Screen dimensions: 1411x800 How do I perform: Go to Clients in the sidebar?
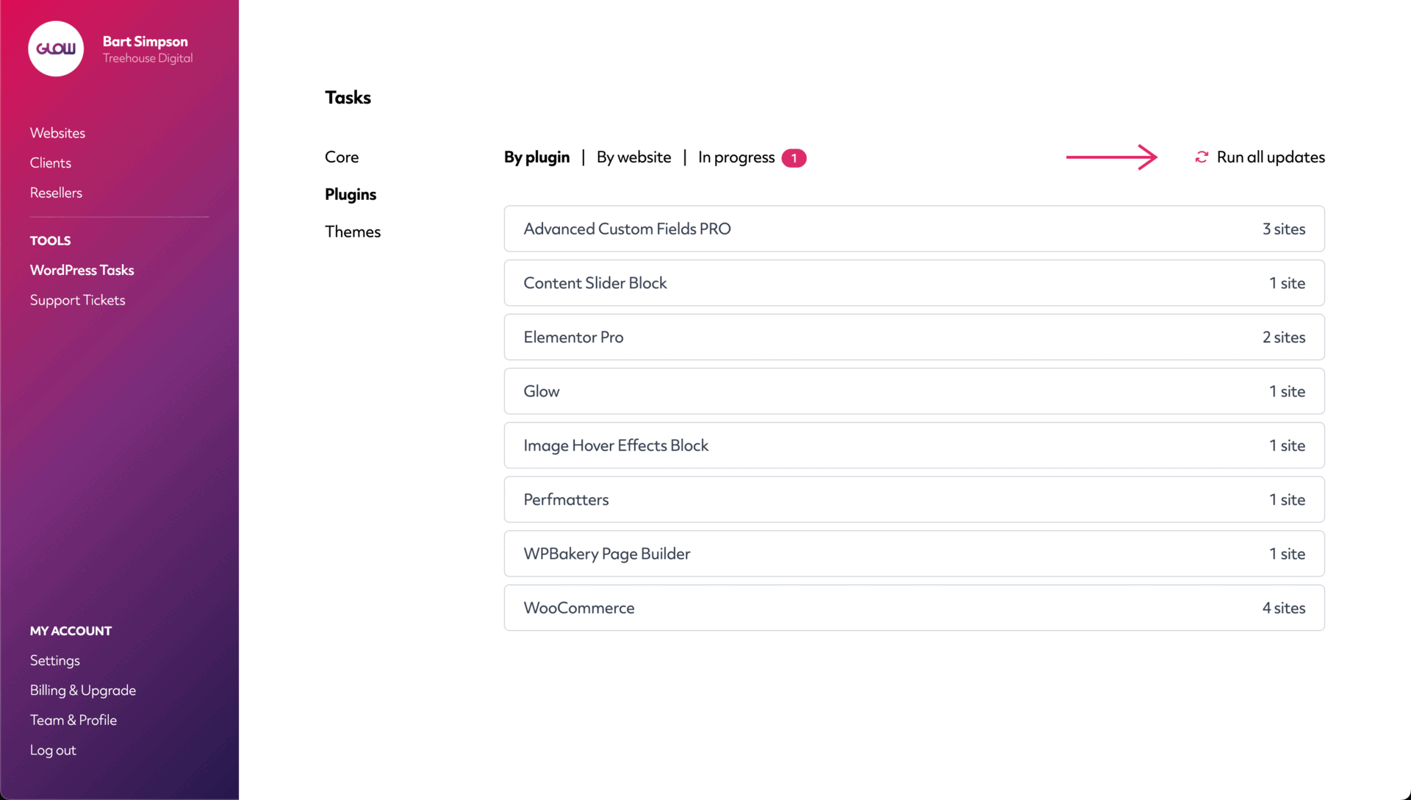coord(51,163)
